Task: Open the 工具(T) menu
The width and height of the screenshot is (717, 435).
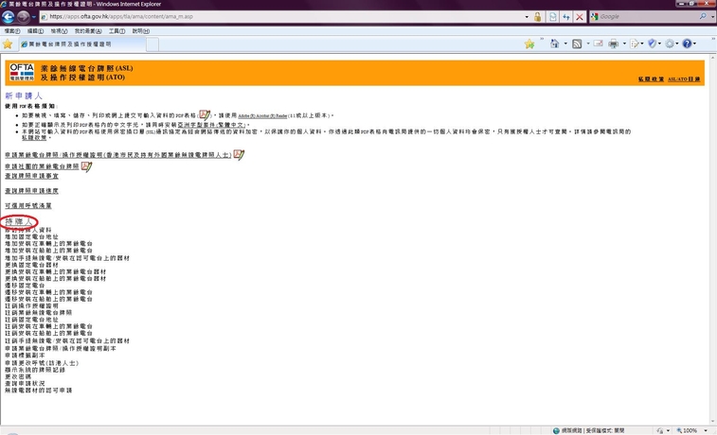Action: coord(117,30)
